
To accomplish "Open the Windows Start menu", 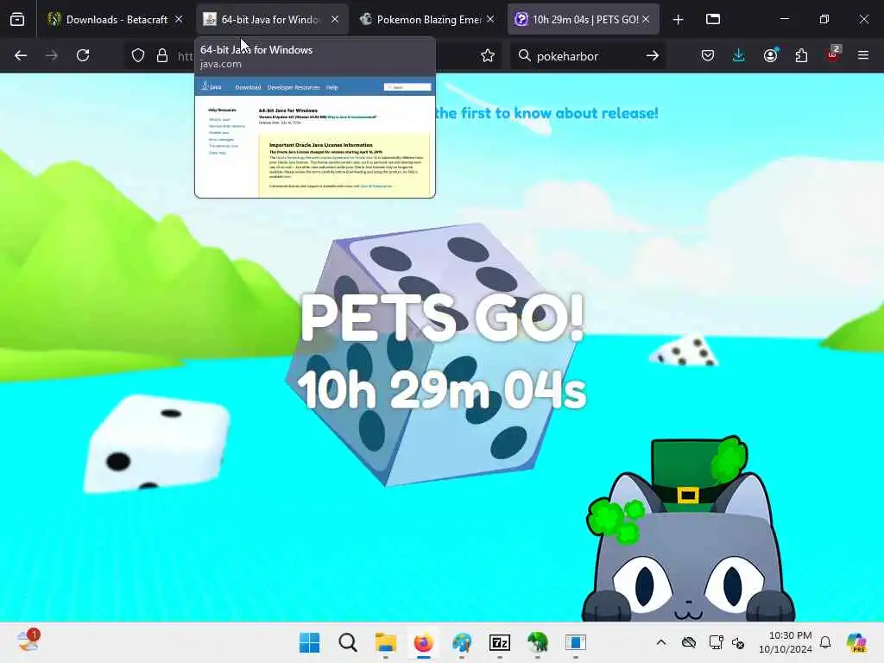I will click(310, 642).
